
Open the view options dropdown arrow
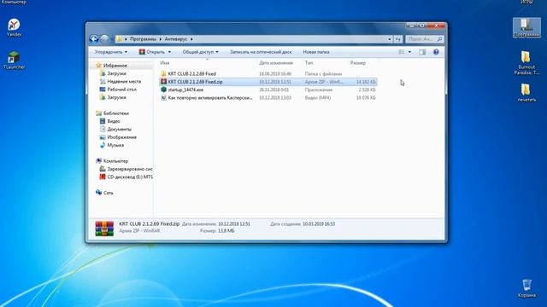(409, 52)
